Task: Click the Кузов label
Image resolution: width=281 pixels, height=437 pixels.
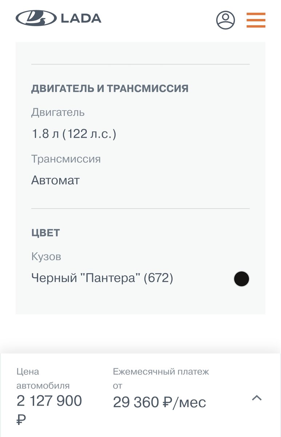Action: point(47,256)
